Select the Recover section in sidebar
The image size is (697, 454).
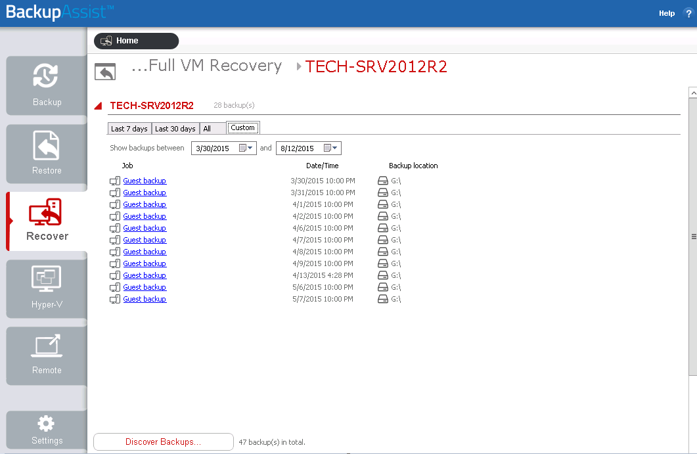(47, 221)
